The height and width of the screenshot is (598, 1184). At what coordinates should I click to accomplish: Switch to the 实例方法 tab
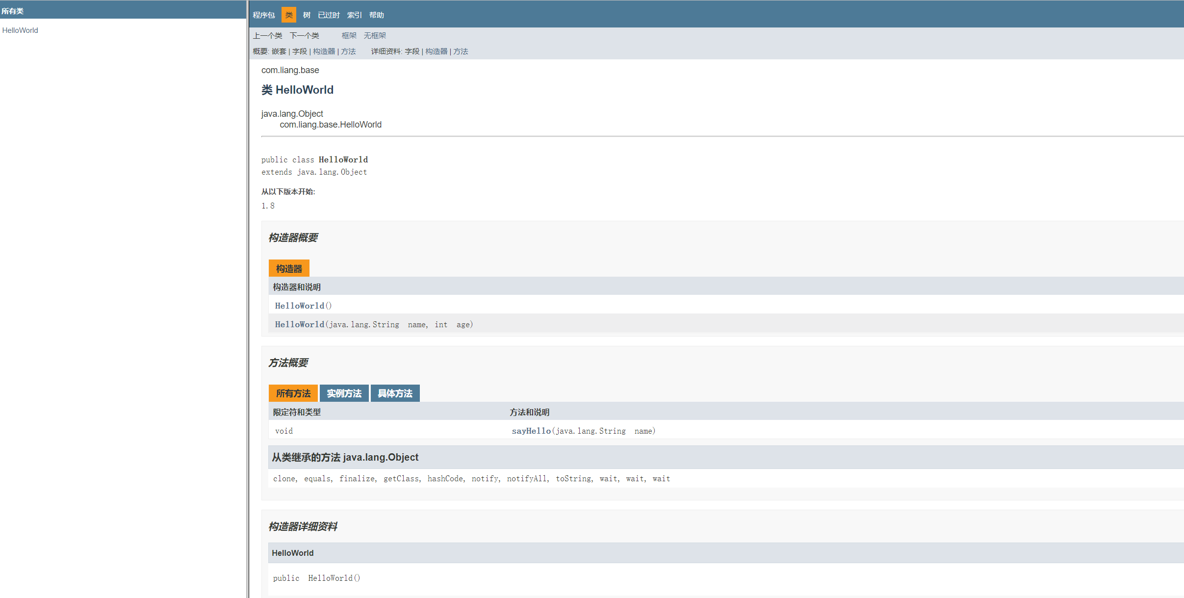[344, 393]
